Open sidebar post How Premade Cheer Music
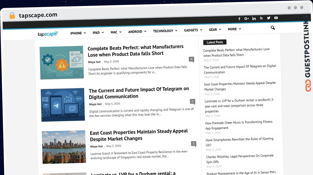The image size is (313, 175). click(x=239, y=125)
